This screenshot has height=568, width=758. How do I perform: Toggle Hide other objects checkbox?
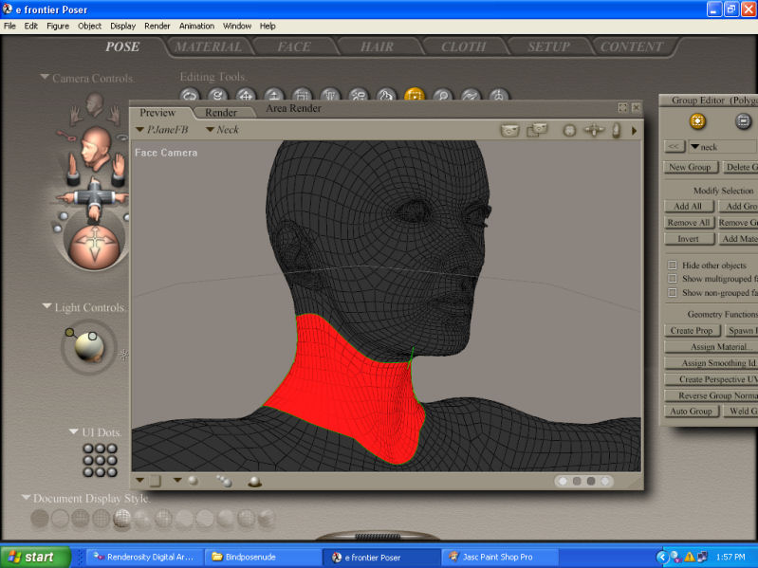(x=673, y=266)
